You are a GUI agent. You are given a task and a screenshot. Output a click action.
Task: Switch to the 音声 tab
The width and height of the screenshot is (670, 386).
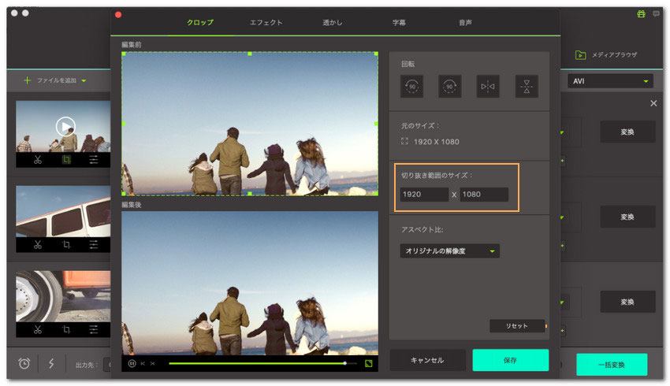tap(465, 22)
